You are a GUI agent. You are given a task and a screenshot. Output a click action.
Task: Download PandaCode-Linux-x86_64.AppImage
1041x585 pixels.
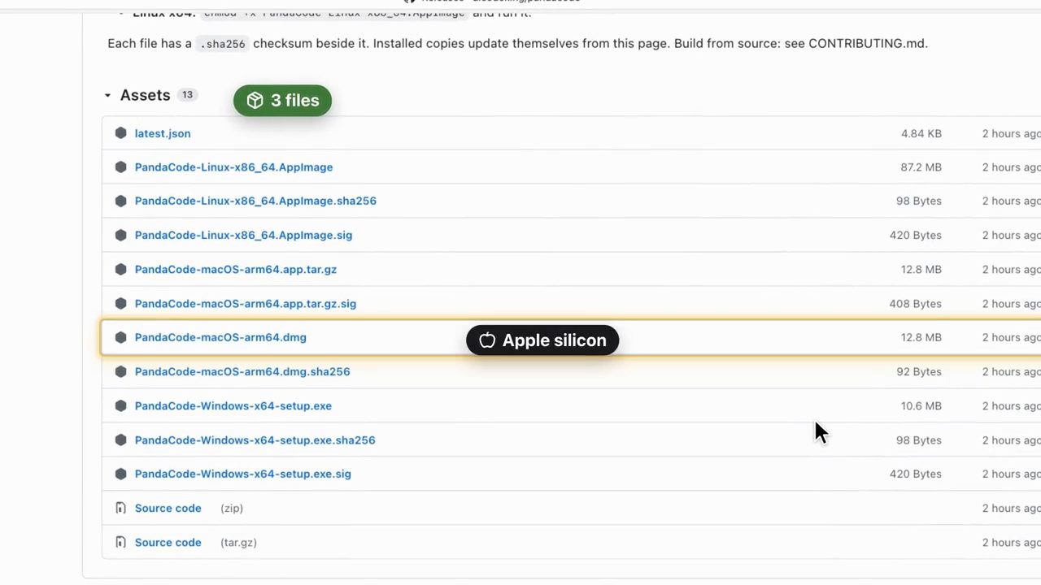(233, 167)
